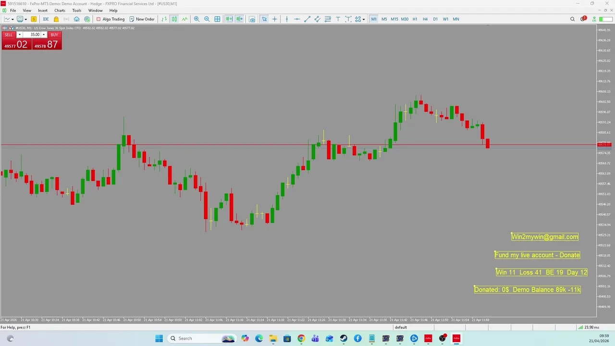Open the templates dropdown arrow
Image resolution: width=615 pixels, height=346 pixels.
[x=26, y=19]
